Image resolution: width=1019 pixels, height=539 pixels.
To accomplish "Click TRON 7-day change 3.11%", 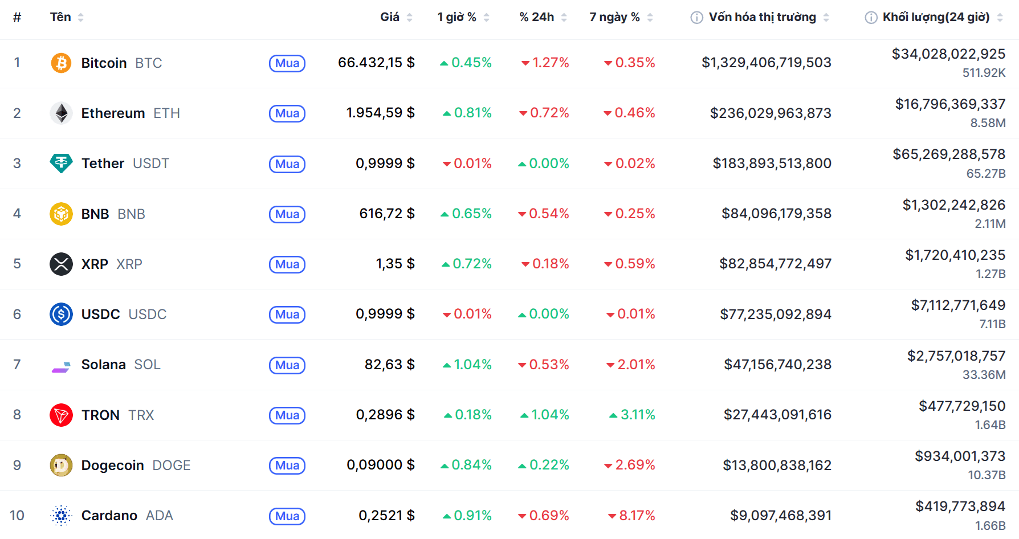I will point(632,415).
